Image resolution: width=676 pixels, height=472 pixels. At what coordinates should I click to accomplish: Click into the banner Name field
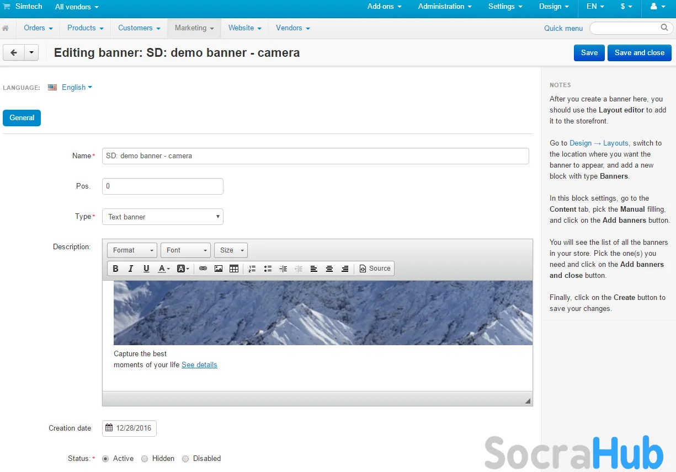pyautogui.click(x=315, y=156)
